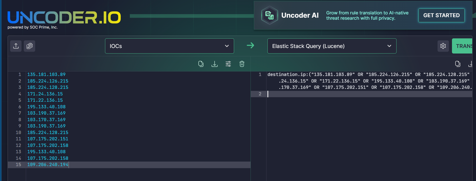Click IOC 107.175.202.158 on line 14
The width and height of the screenshot is (476, 181).
(48, 158)
